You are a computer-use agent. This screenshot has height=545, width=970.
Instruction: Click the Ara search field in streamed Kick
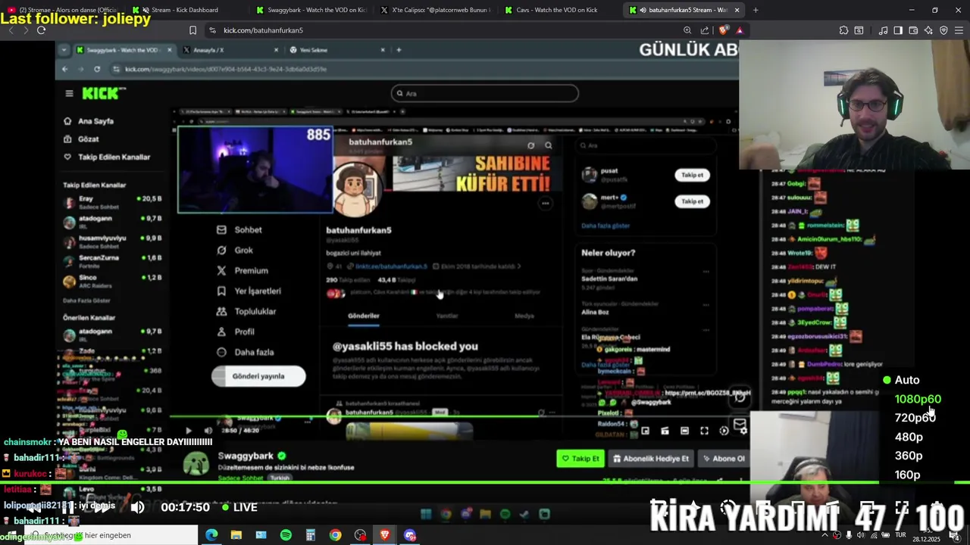pos(484,93)
